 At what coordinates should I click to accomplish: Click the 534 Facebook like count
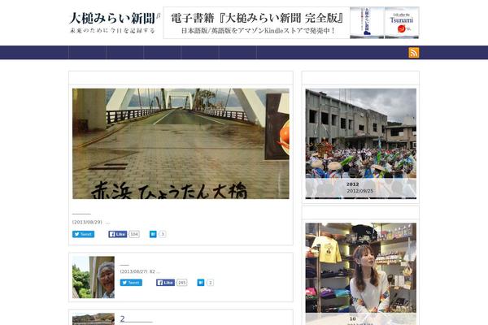[134, 234]
